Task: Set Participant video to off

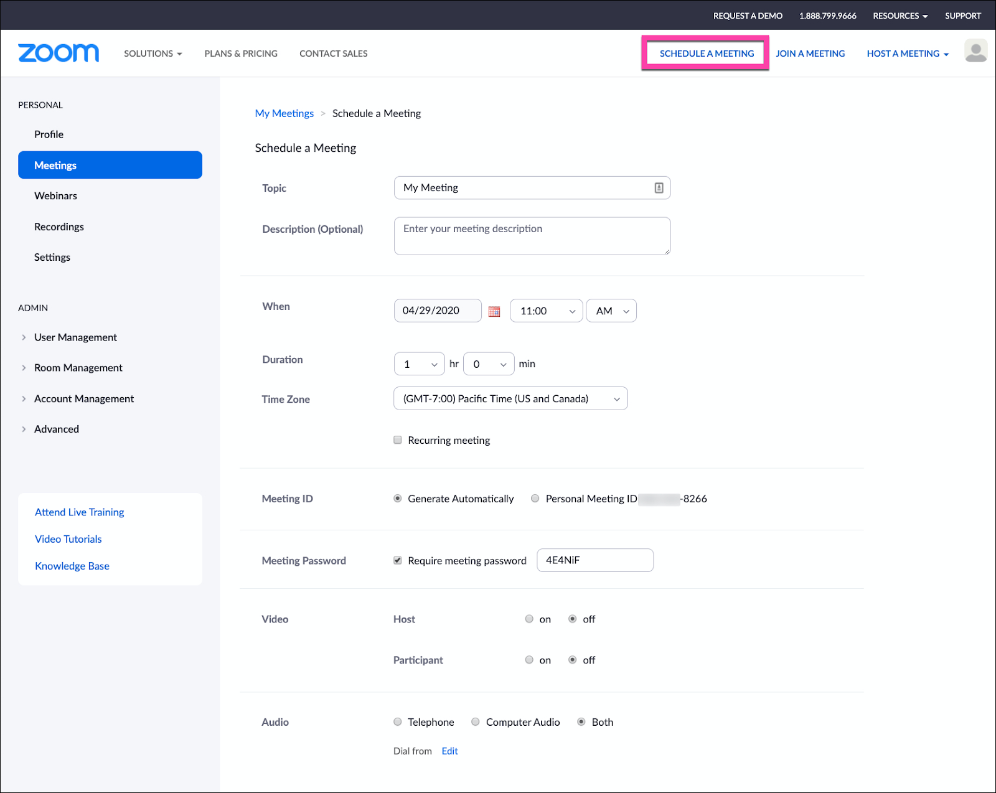Action: pyautogui.click(x=573, y=660)
